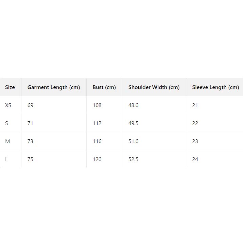Click the XS size row label

click(8, 105)
